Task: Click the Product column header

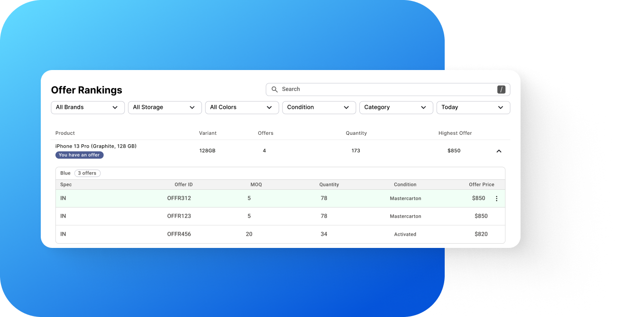Action: [x=65, y=133]
